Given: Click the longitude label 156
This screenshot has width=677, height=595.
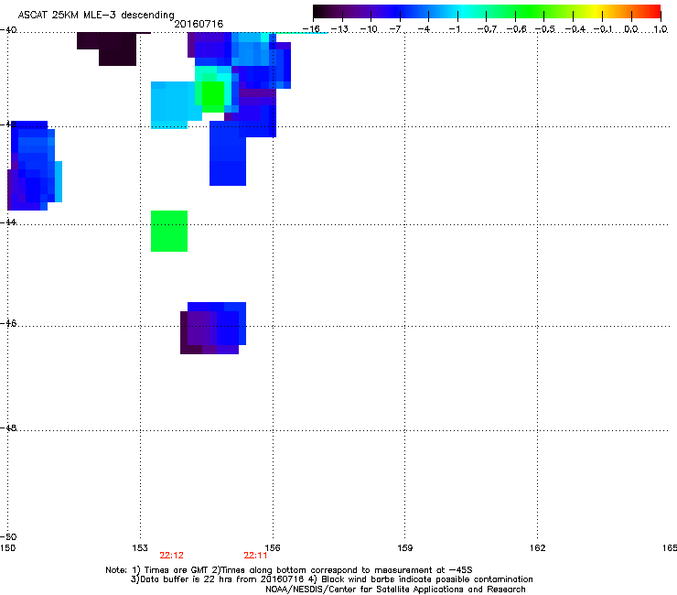Looking at the screenshot, I should 273,548.
